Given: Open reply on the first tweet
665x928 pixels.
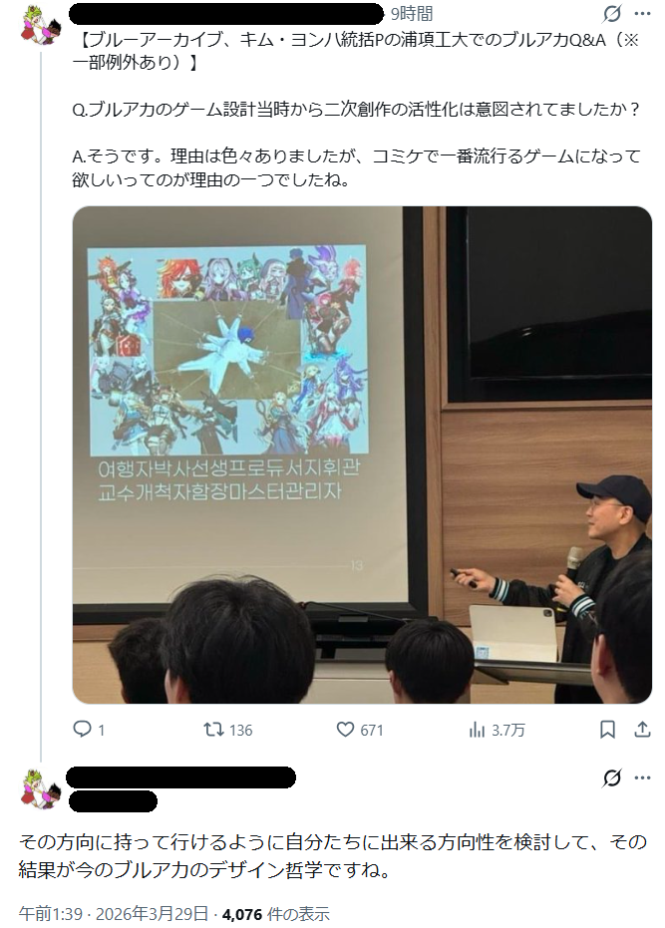Looking at the screenshot, I should coord(88,730).
